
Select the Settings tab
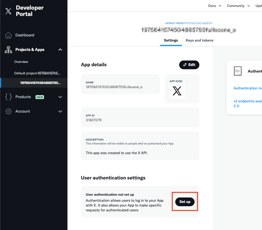point(171,40)
